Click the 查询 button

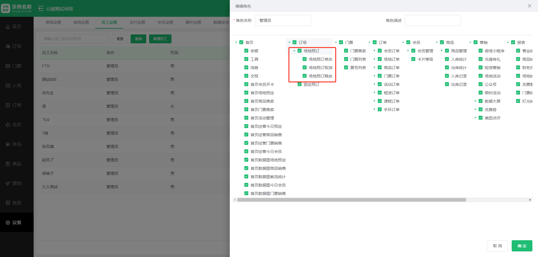tap(138, 39)
